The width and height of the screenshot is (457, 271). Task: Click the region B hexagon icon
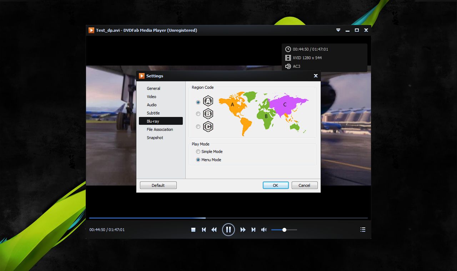(x=208, y=114)
